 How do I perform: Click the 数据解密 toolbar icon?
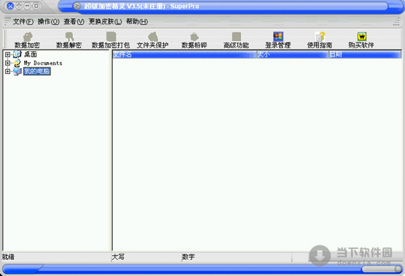(70, 37)
